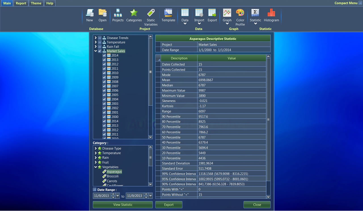Viewport: 363px width, 211px height.
Task: Open the Import dropdown menu arrow
Action: [199, 24]
